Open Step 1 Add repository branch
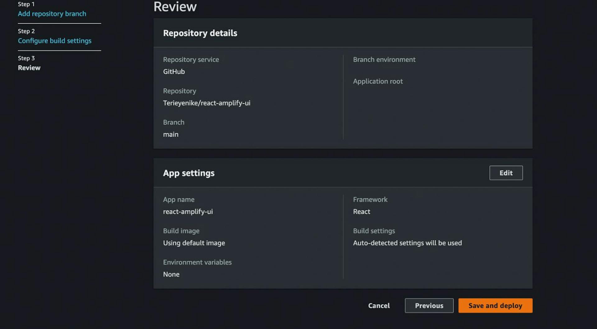Screen dimensions: 597x329 point(52,14)
